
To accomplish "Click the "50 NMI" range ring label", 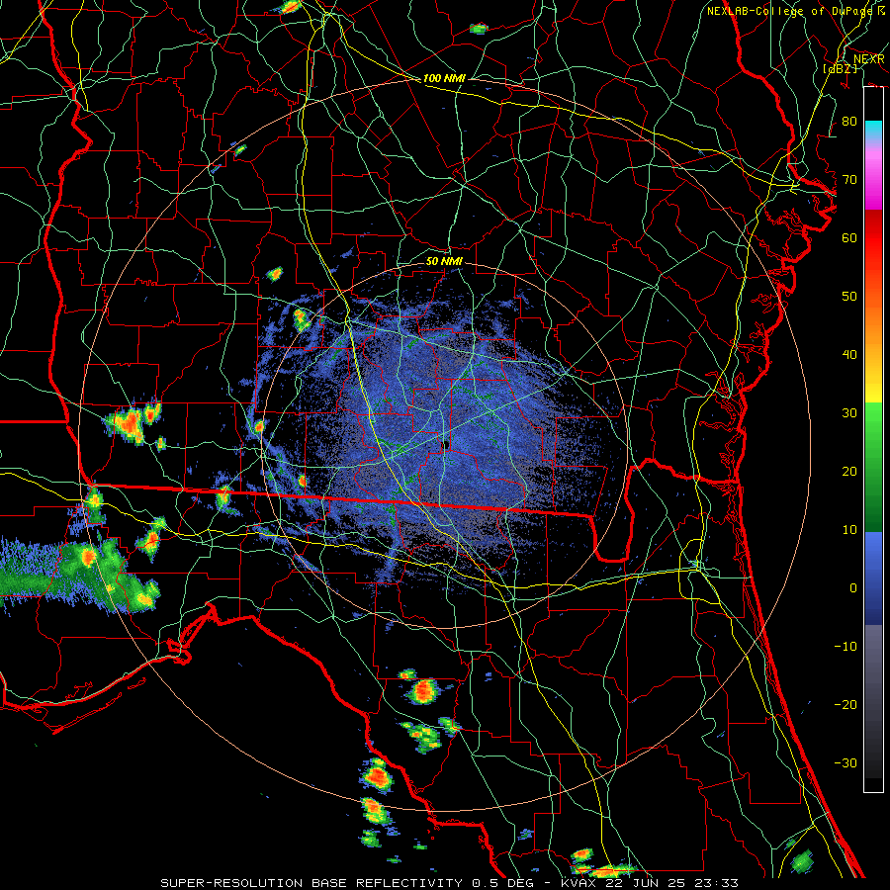I will pos(444,262).
